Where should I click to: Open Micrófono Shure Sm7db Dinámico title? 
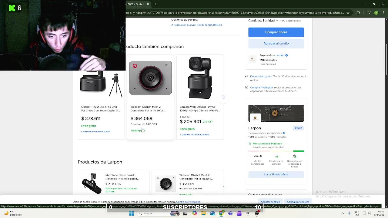[x=122, y=177]
